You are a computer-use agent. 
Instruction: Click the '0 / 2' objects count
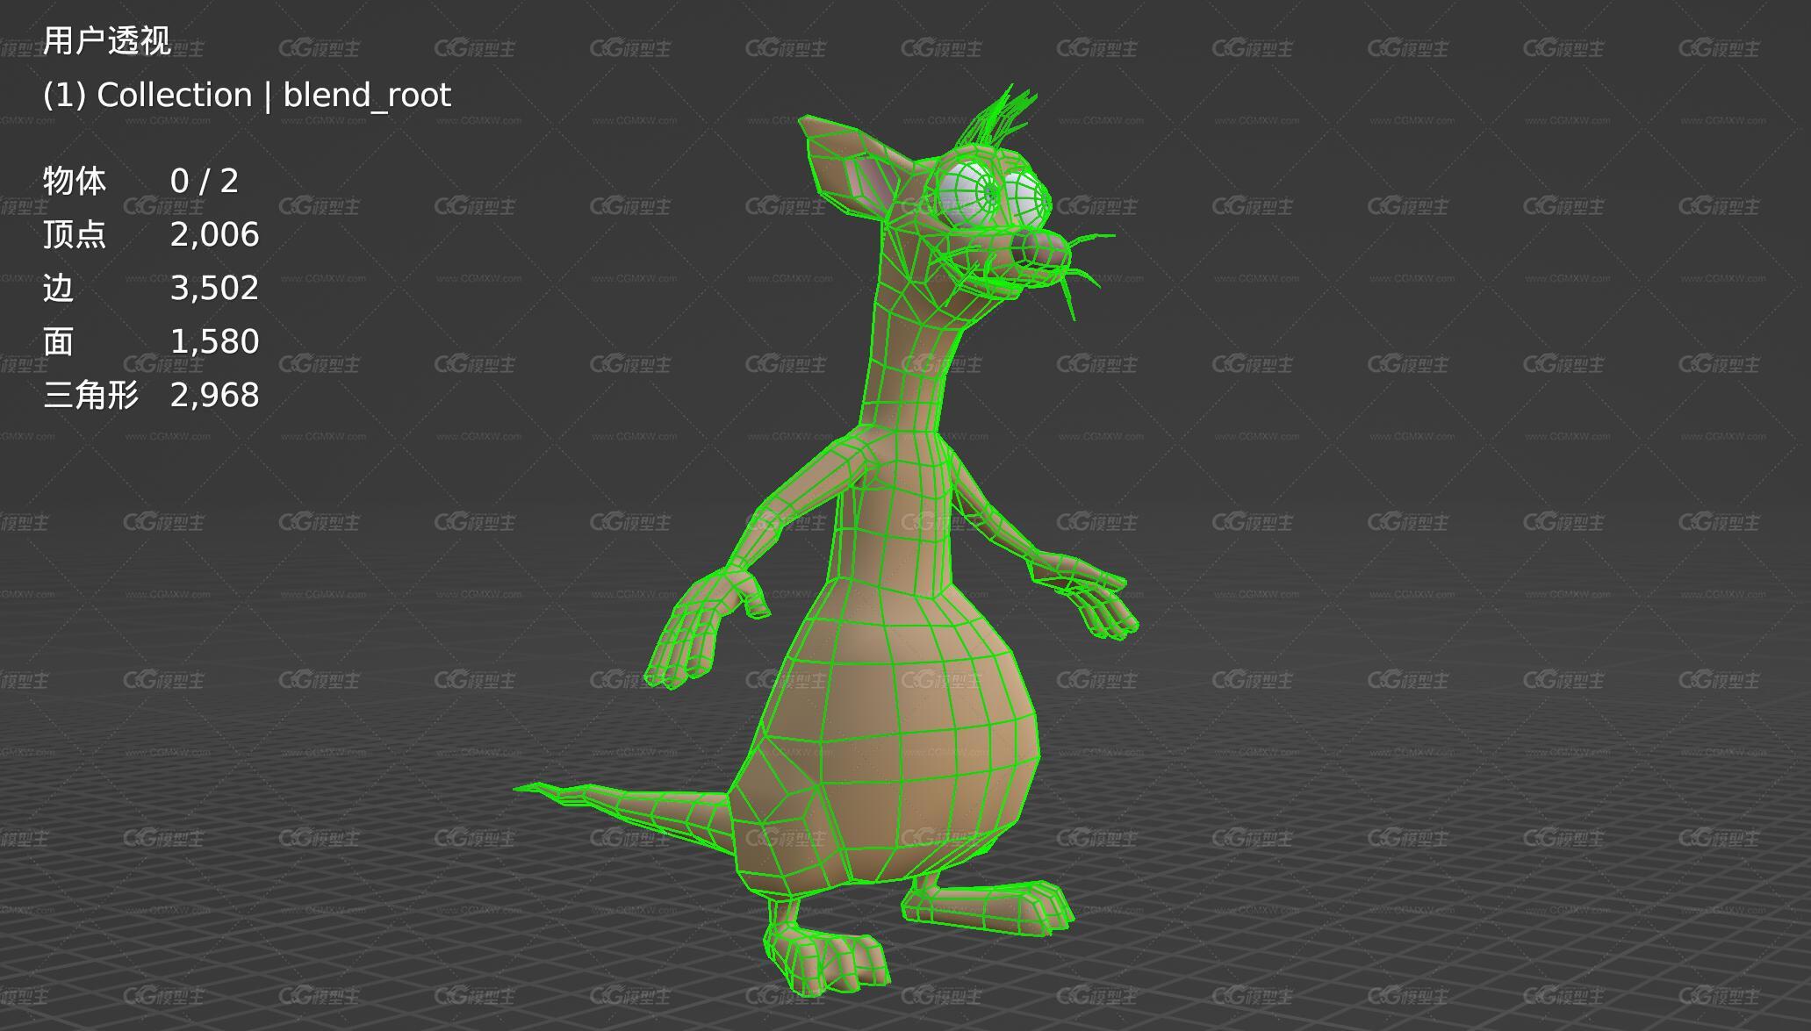[205, 181]
